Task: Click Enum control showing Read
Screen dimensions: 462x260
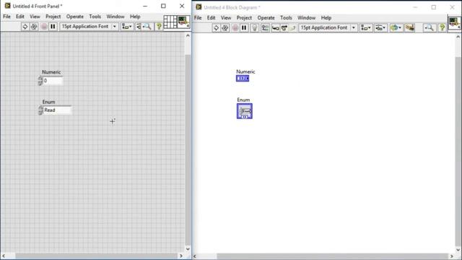Action: pyautogui.click(x=57, y=110)
